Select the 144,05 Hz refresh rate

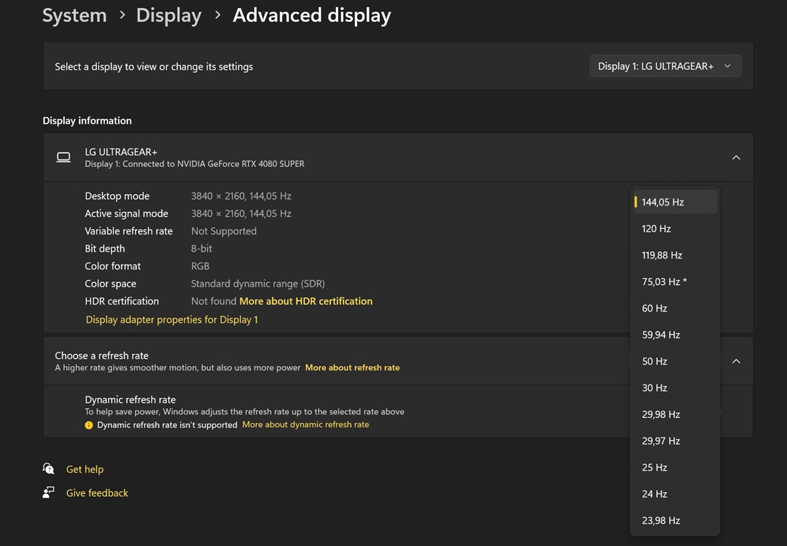[675, 202]
